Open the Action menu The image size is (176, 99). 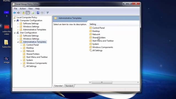pyautogui.click(x=23, y=9)
